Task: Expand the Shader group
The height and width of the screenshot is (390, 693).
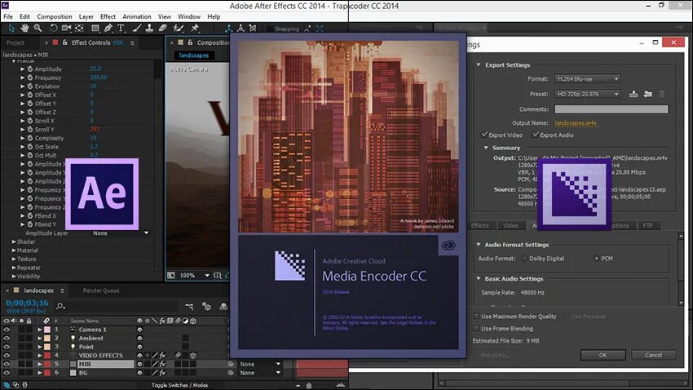Action: click(14, 242)
